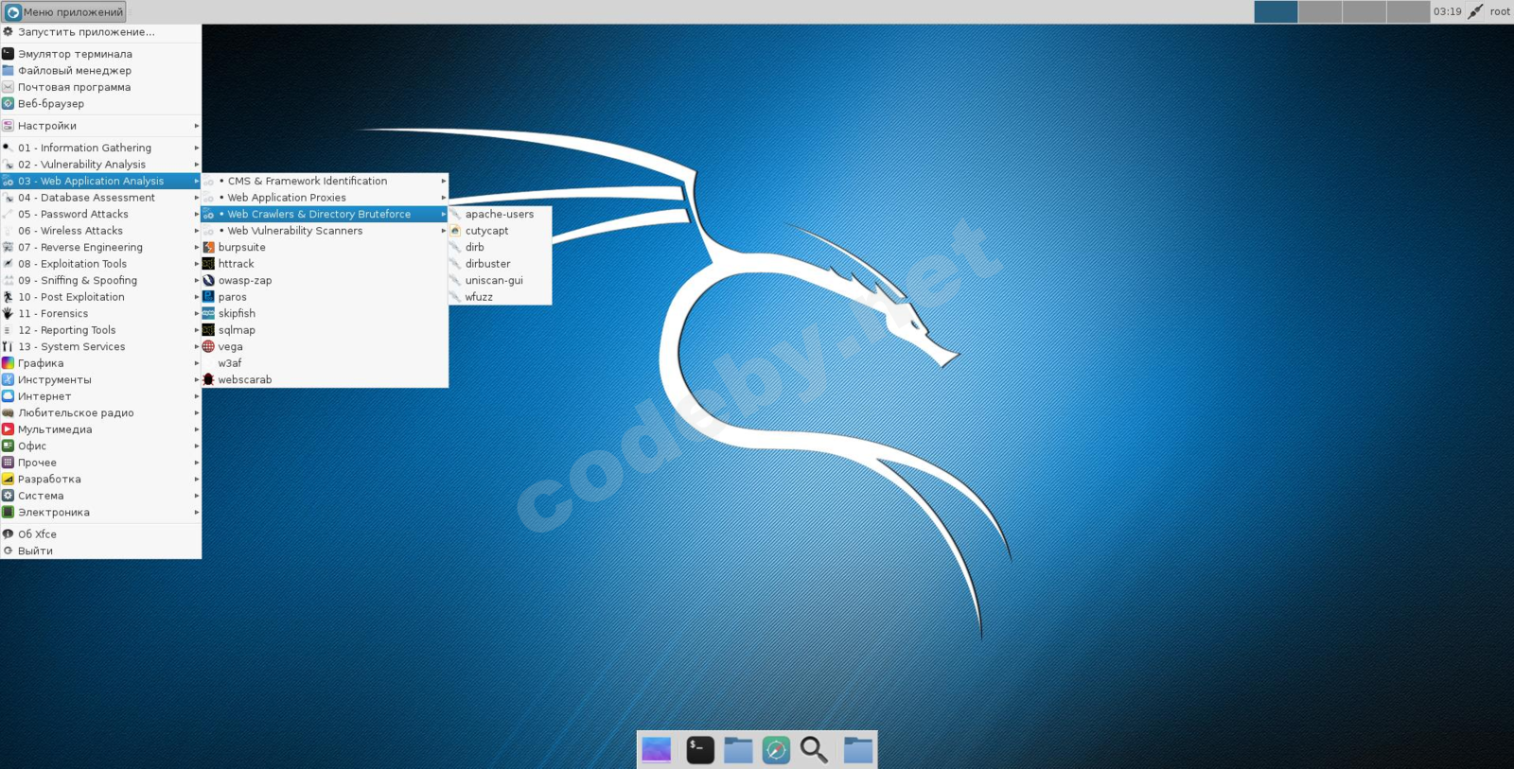Launch apache-users tool
Screen dimensions: 1514x769
point(500,214)
